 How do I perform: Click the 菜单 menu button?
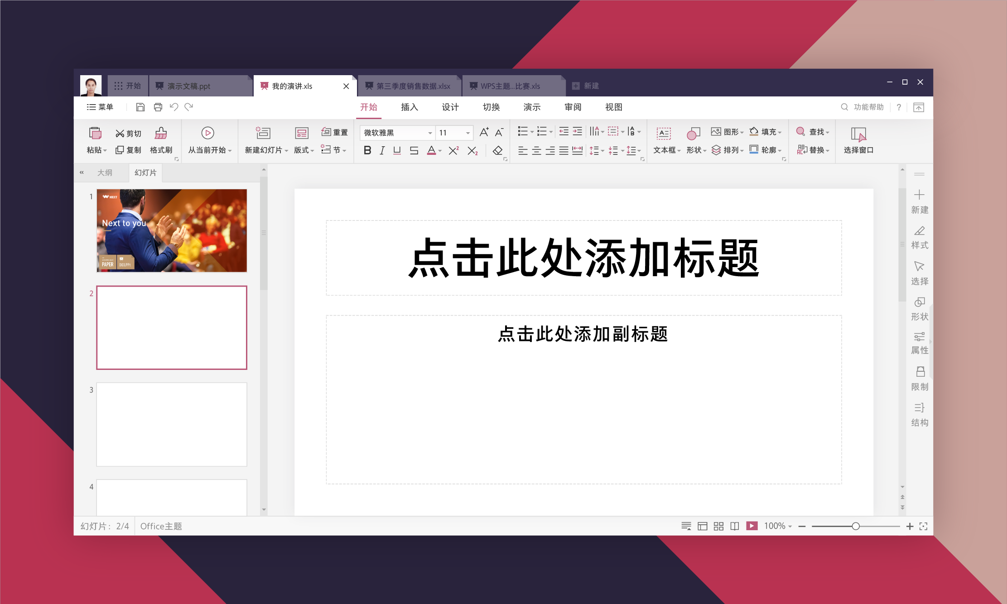coord(100,107)
